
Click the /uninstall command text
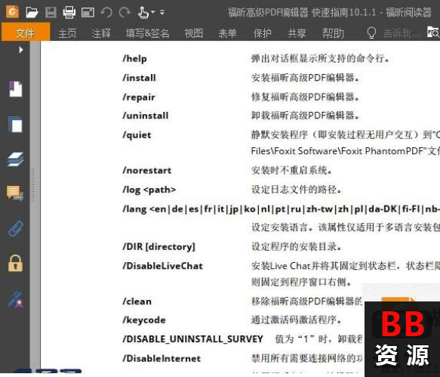click(x=146, y=116)
